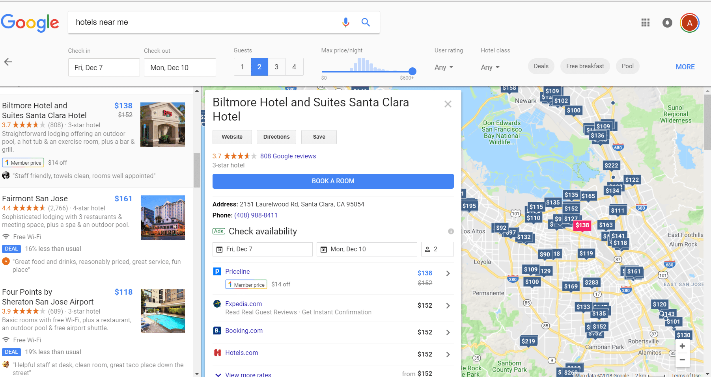
Task: Open the User rating dropdown
Action: click(444, 67)
